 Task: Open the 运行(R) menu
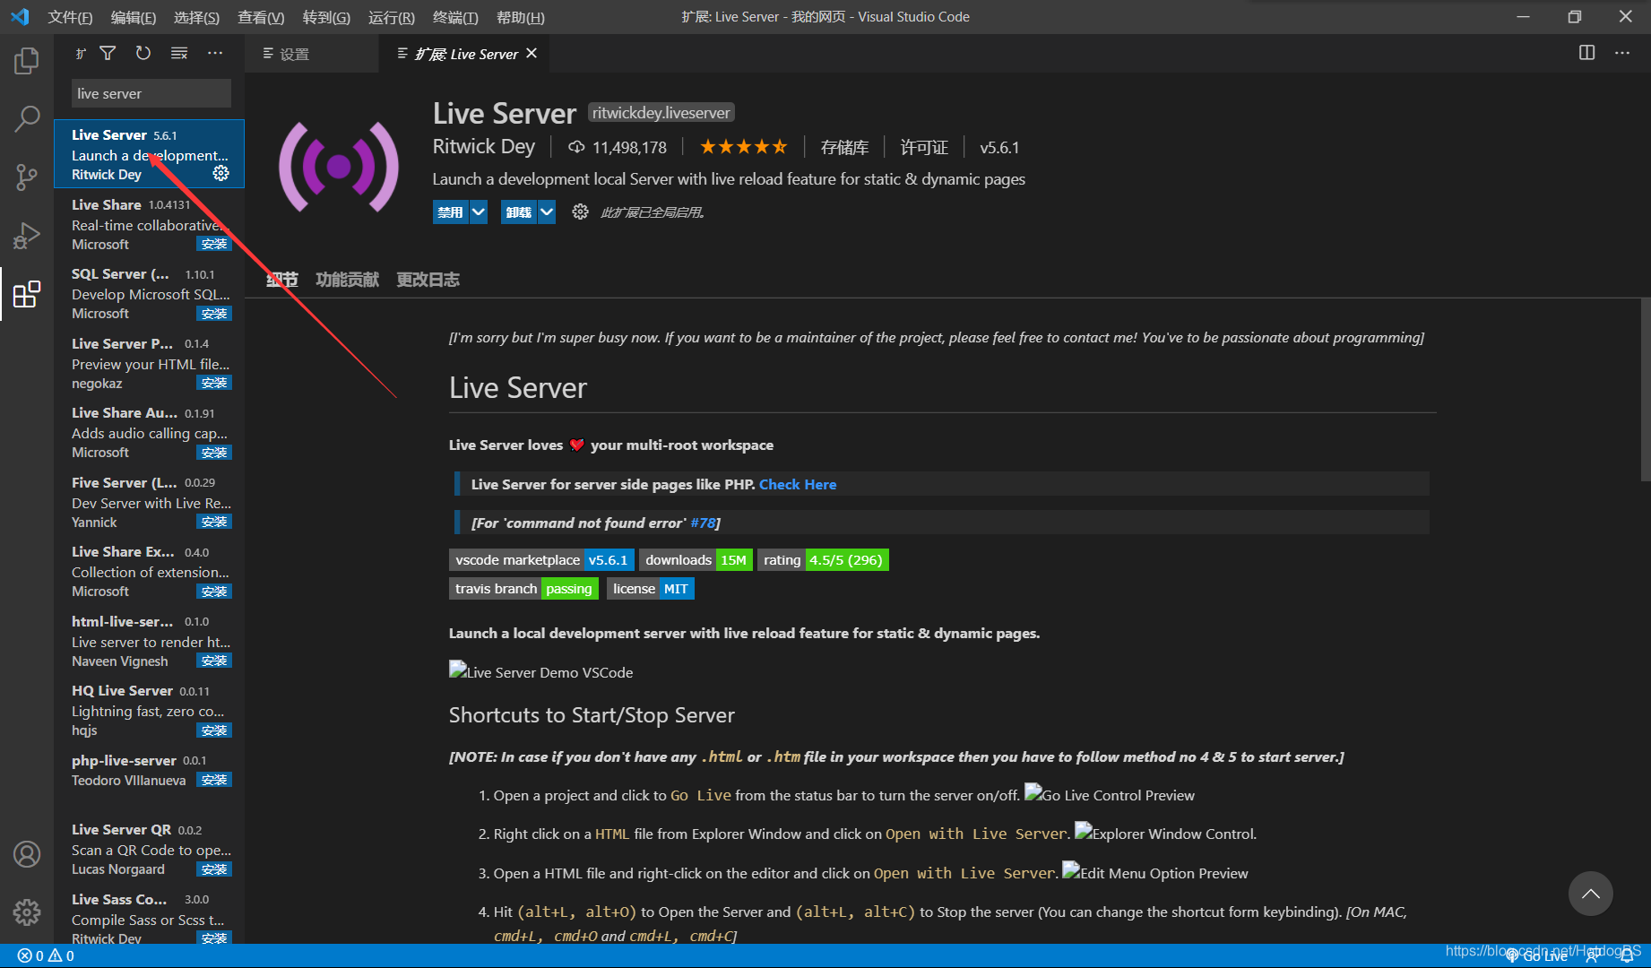coord(391,17)
